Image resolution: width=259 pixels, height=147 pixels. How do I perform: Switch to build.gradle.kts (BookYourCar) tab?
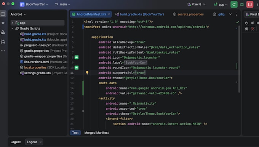pyautogui.click(x=139, y=14)
